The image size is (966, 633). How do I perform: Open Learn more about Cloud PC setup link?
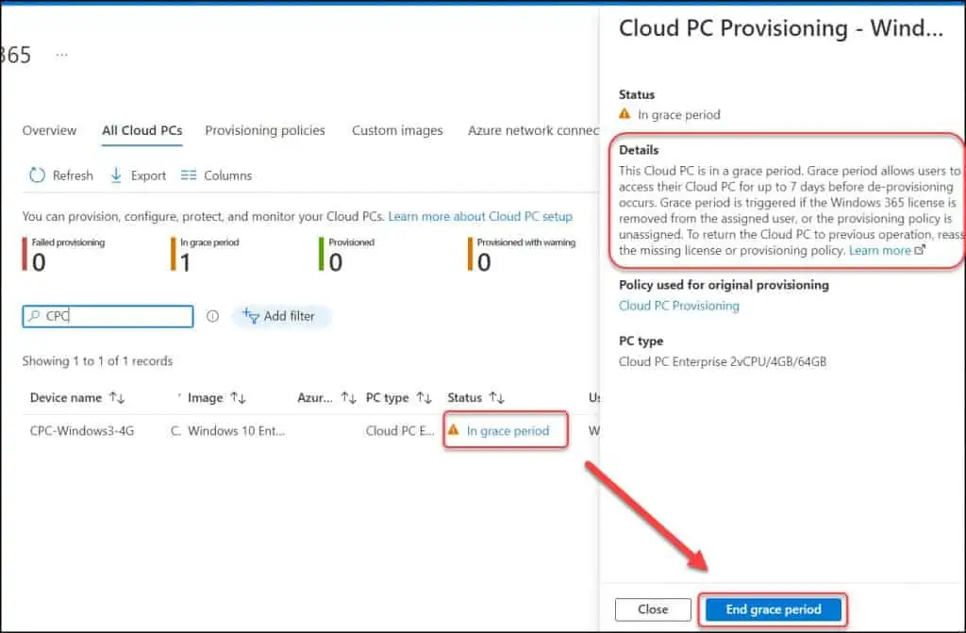pos(480,216)
